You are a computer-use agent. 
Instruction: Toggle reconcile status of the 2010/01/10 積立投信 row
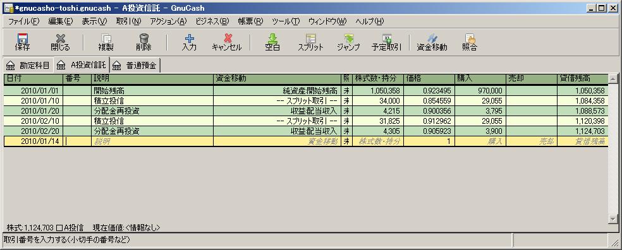pyautogui.click(x=346, y=100)
